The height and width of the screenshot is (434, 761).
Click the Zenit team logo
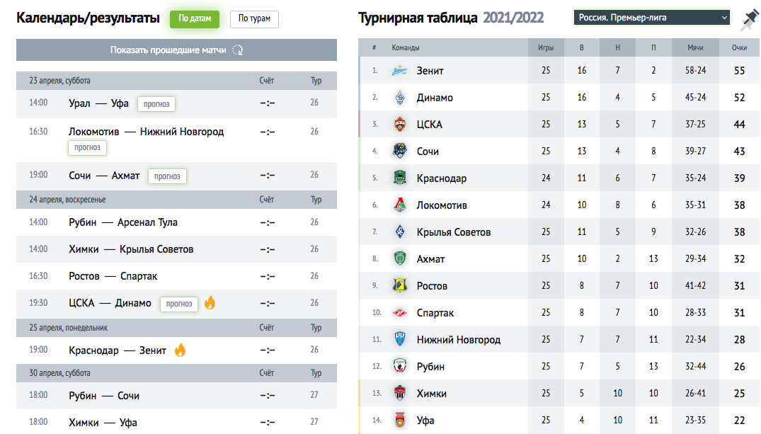(x=399, y=71)
